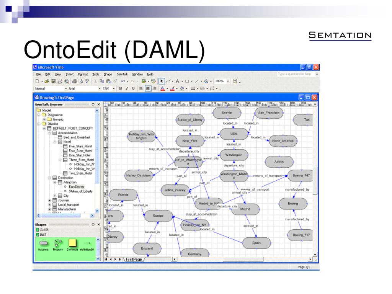Click the Save disk icon
The height and width of the screenshot is (294, 392).
point(53,81)
